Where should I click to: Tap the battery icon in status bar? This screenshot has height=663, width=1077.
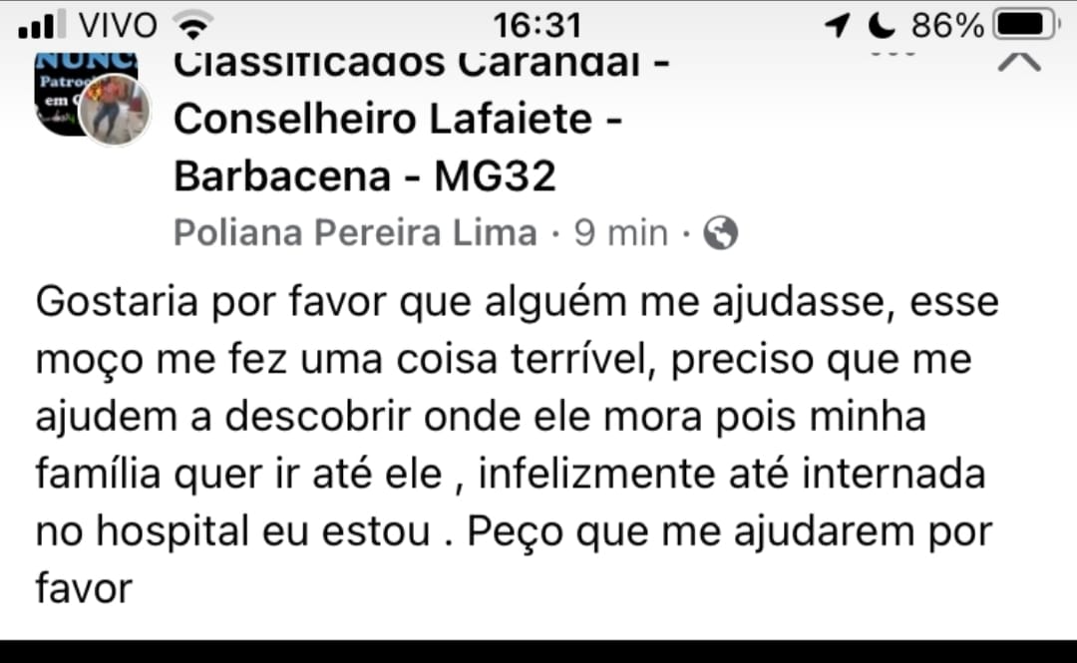(x=1027, y=25)
